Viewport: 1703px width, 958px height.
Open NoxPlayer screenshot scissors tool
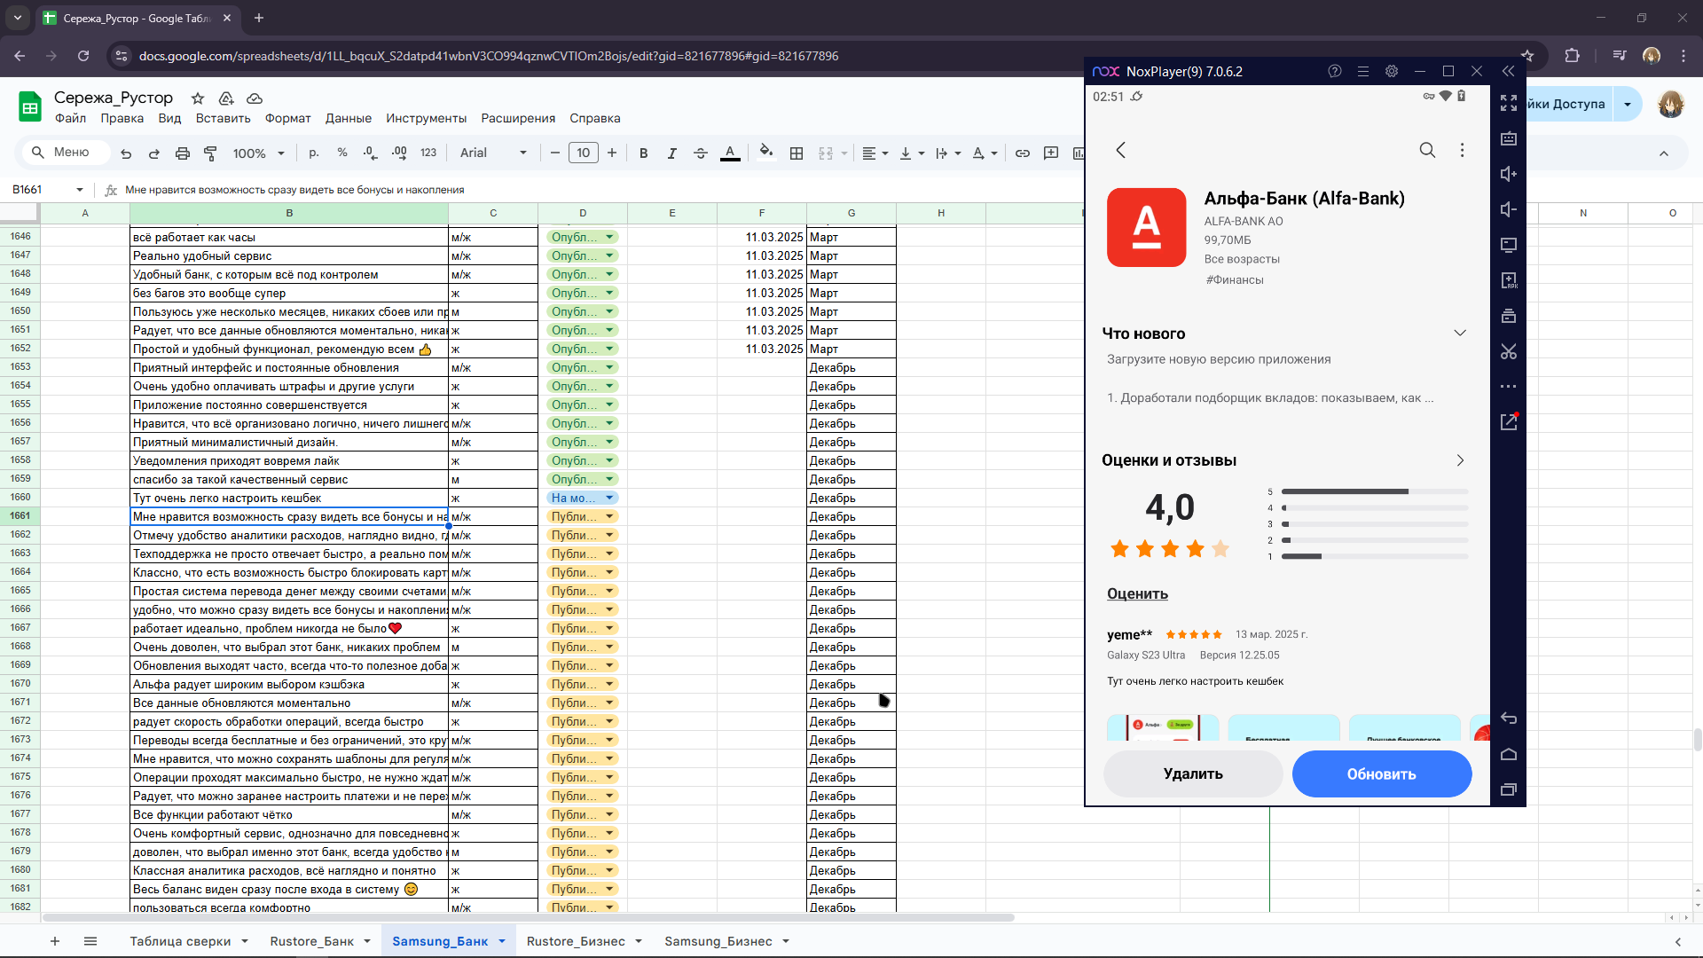[1509, 351]
